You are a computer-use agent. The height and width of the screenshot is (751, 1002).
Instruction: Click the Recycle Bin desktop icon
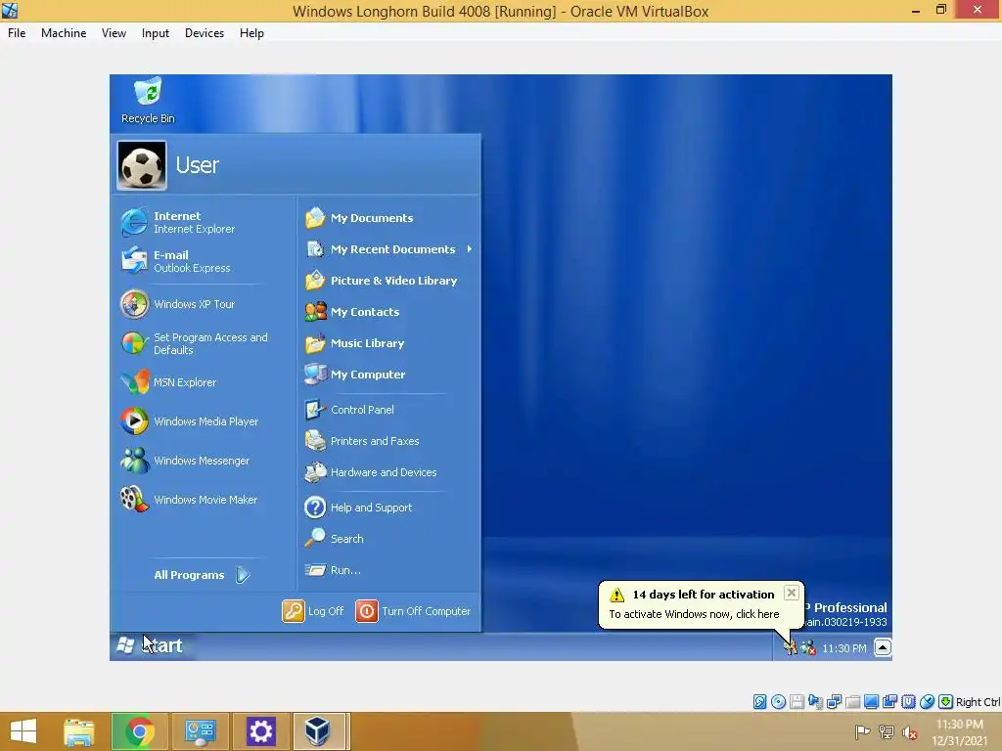click(148, 101)
